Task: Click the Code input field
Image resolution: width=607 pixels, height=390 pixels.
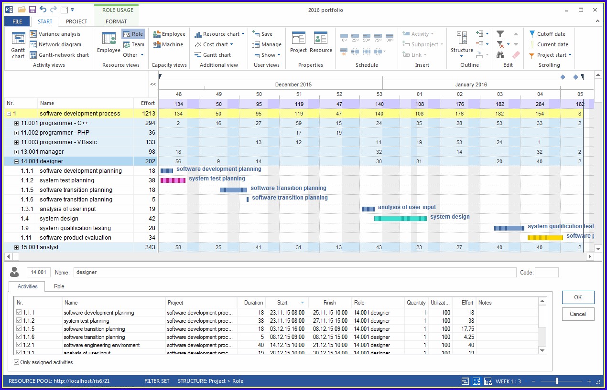Action: tap(546, 272)
